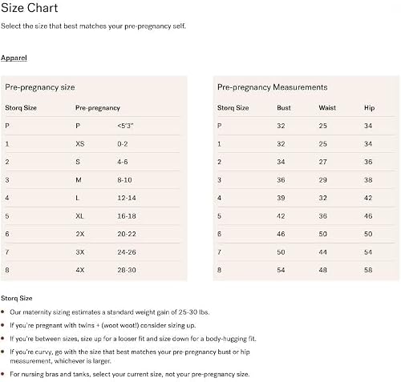Select the XS size cell in row 1
The image size is (401, 382).
pos(80,144)
